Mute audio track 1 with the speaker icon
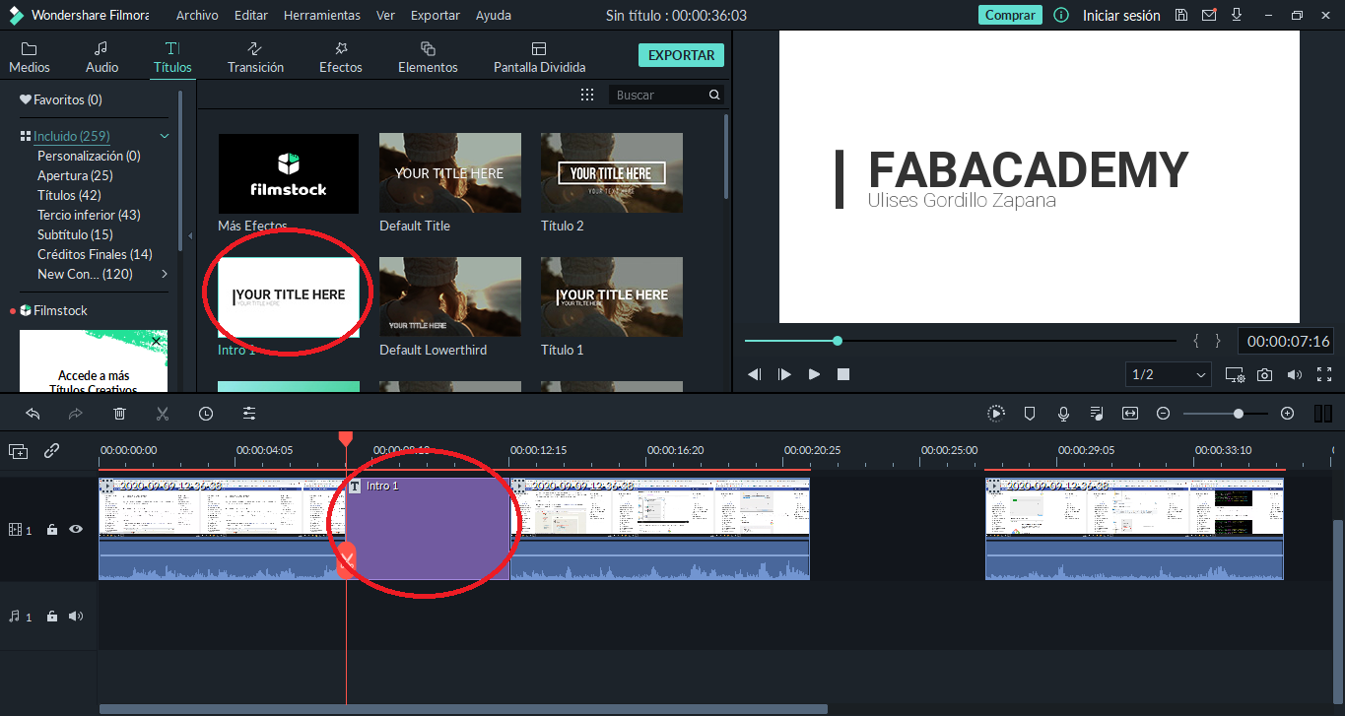This screenshot has height=716, width=1345. pyautogui.click(x=76, y=617)
